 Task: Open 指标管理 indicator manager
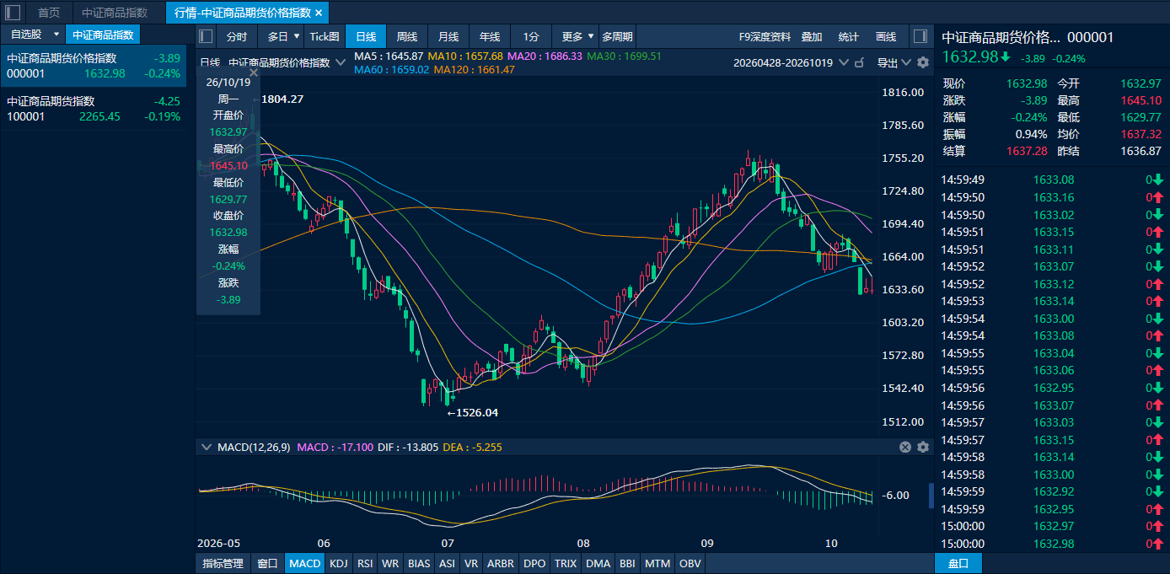pos(223,563)
